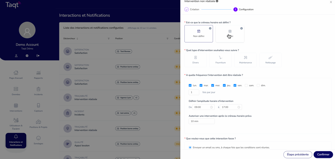
Task: Open the 17:00 end time picker
Action: click(x=231, y=107)
